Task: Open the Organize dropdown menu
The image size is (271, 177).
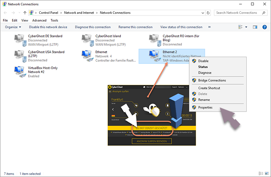Action: [13, 27]
